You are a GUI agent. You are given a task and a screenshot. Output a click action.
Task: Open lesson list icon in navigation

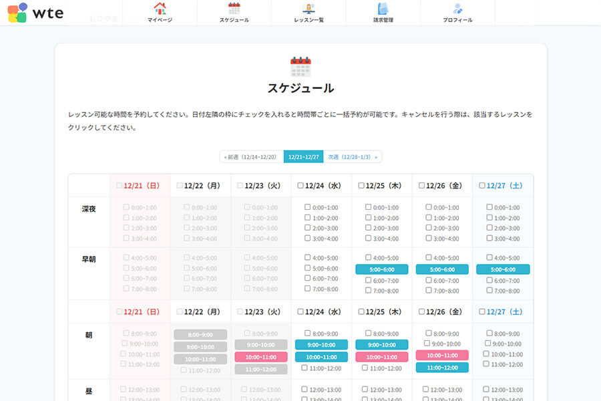[x=309, y=9]
